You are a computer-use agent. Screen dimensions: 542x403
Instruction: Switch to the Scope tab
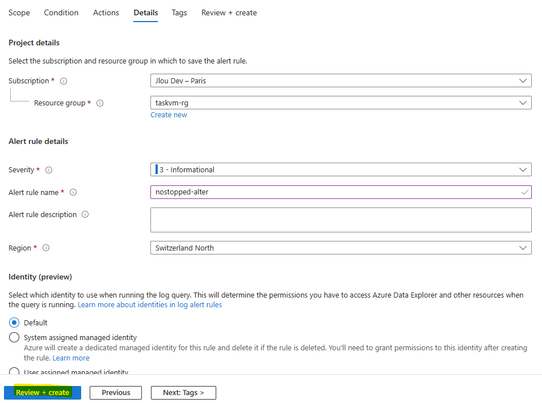19,13
